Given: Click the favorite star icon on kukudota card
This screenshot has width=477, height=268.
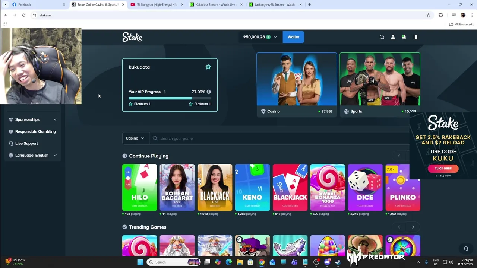Looking at the screenshot, I should (208, 67).
